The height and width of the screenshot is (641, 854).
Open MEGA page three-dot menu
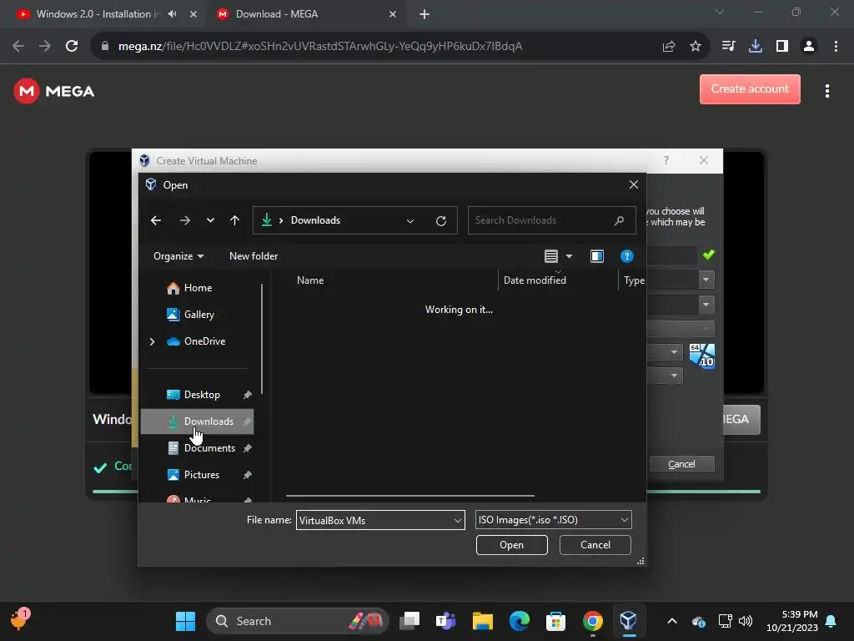[826, 91]
